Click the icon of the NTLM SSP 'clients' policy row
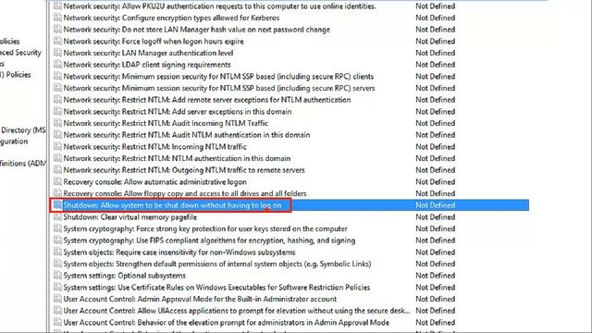 pos(57,76)
